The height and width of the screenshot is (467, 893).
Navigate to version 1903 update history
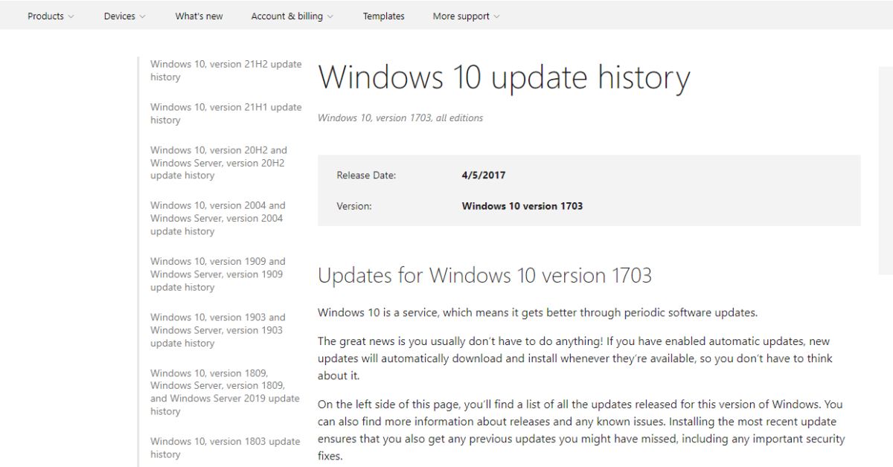click(x=217, y=330)
